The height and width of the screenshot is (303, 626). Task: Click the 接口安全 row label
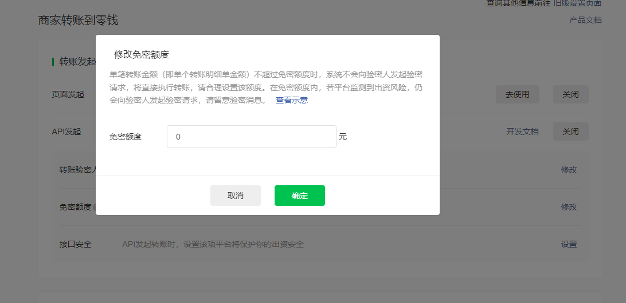click(76, 245)
